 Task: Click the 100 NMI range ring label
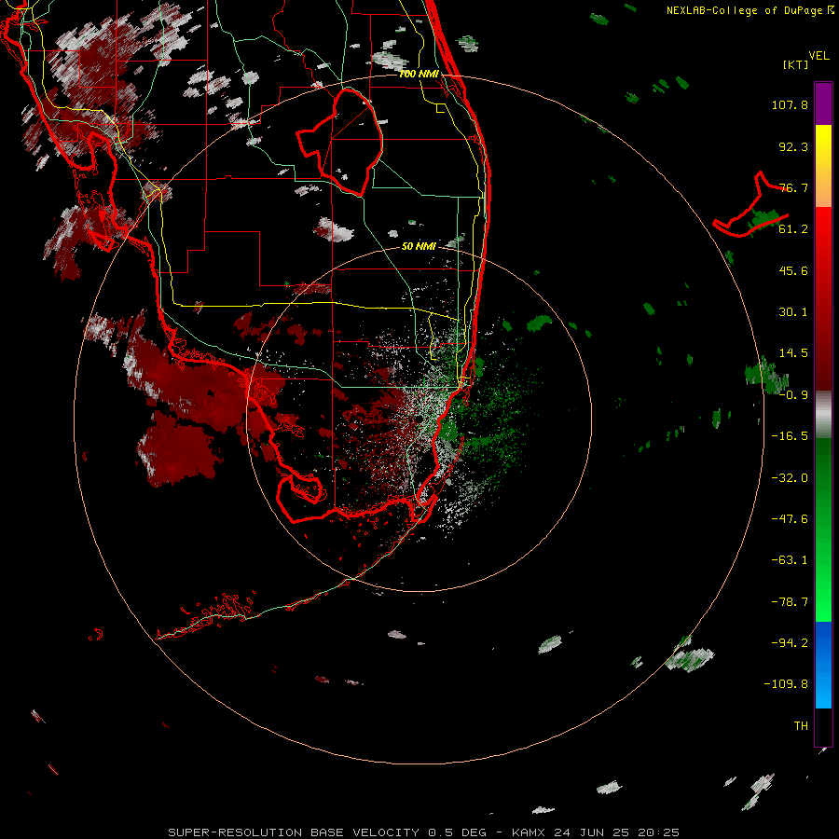(x=419, y=74)
